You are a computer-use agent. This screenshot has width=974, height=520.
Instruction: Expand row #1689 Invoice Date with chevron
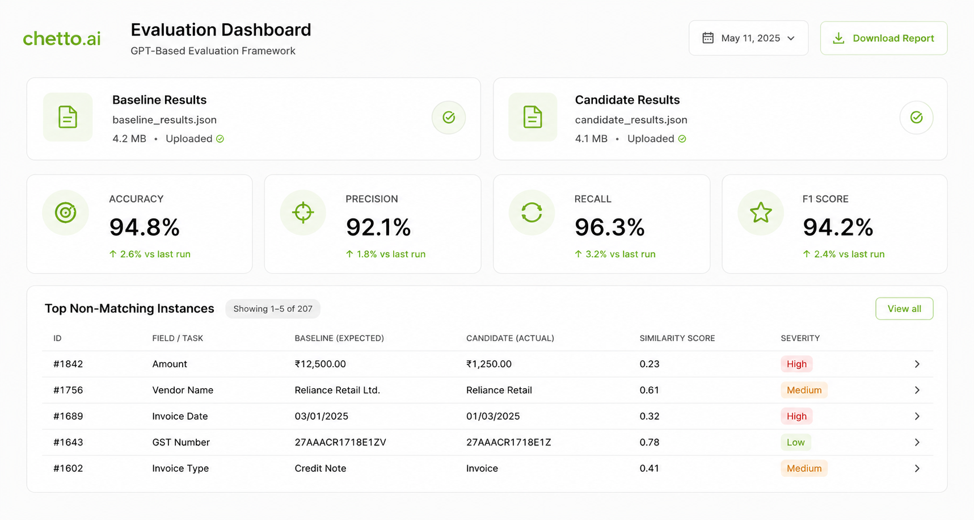[x=917, y=416]
